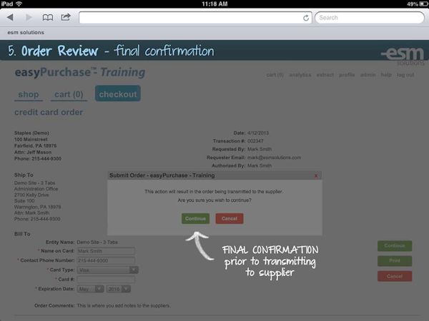Click Staples (Demo) supplier name

point(31,133)
